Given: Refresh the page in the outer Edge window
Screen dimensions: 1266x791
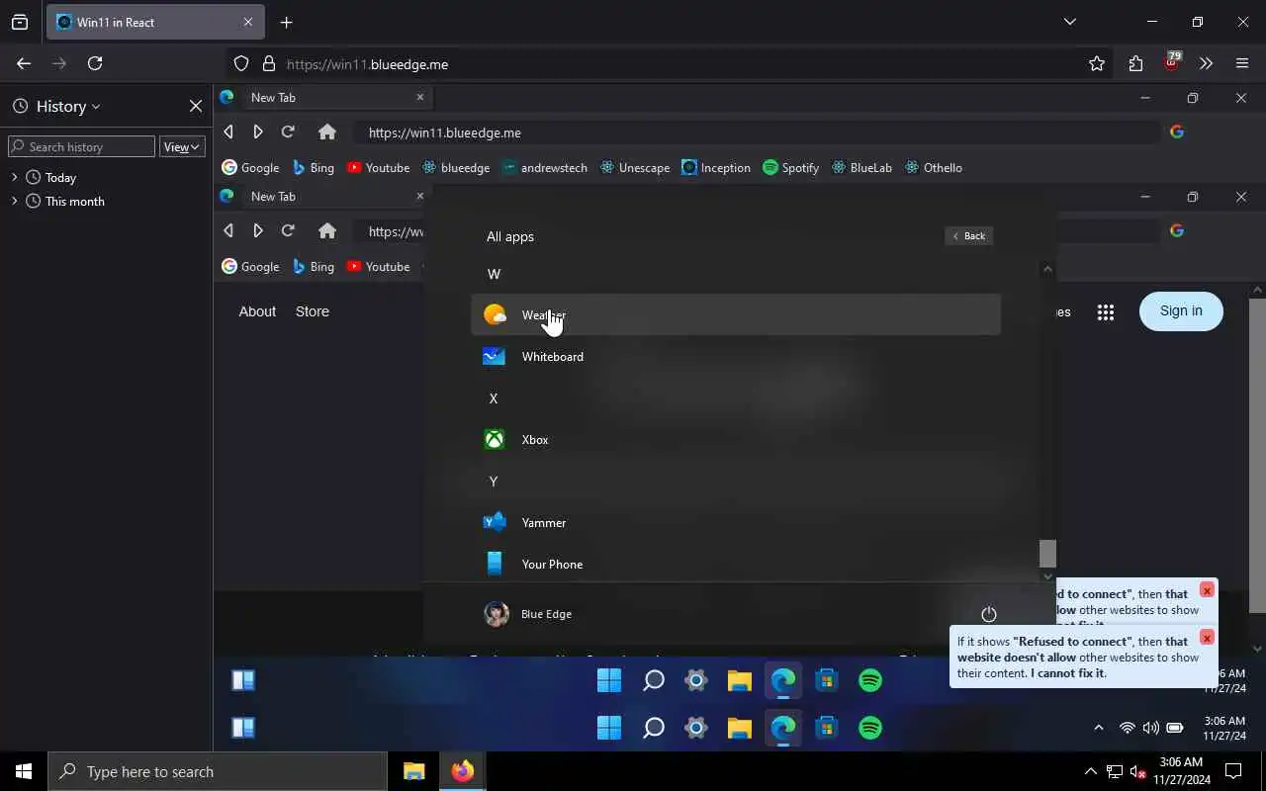Looking at the screenshot, I should [288, 132].
